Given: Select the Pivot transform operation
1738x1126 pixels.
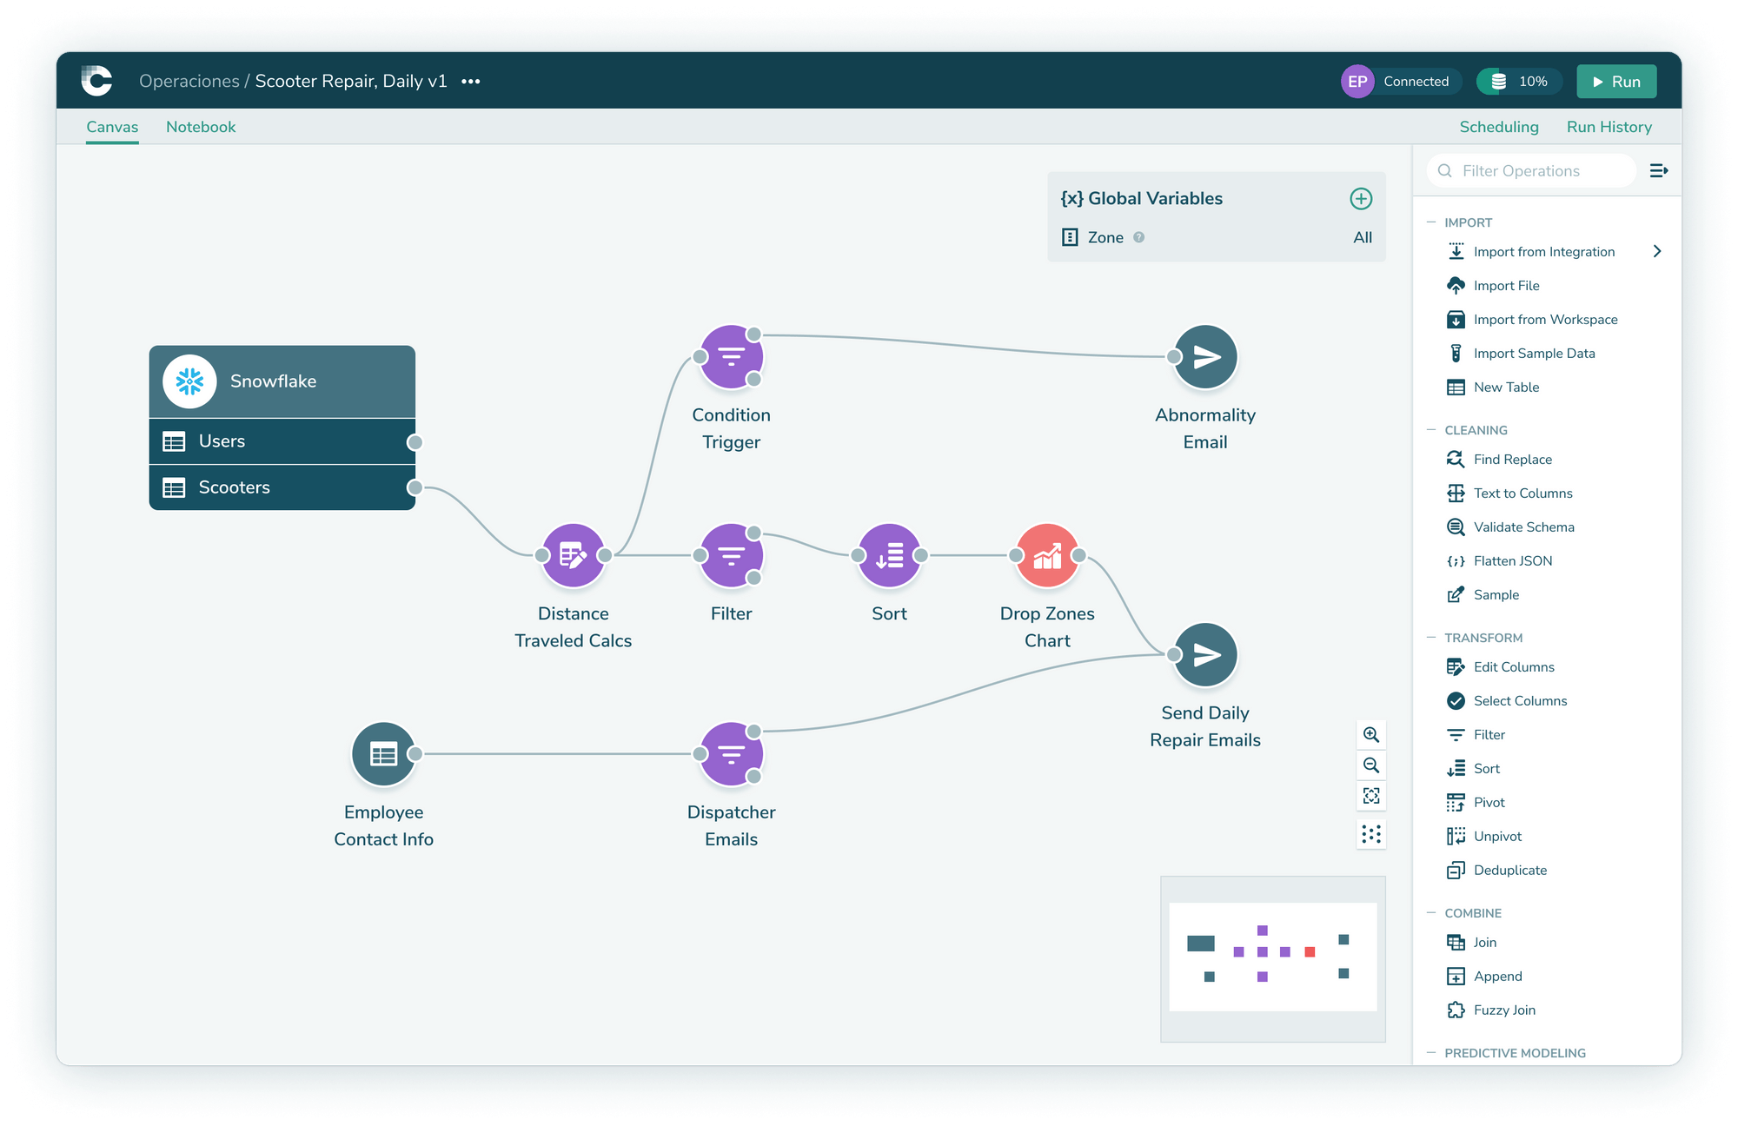Looking at the screenshot, I should tap(1488, 802).
